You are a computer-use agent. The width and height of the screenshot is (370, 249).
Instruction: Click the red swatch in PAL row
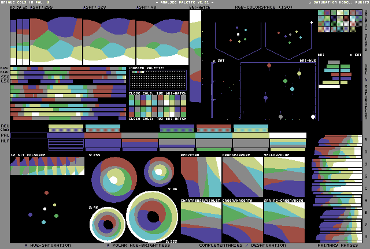point(103,135)
